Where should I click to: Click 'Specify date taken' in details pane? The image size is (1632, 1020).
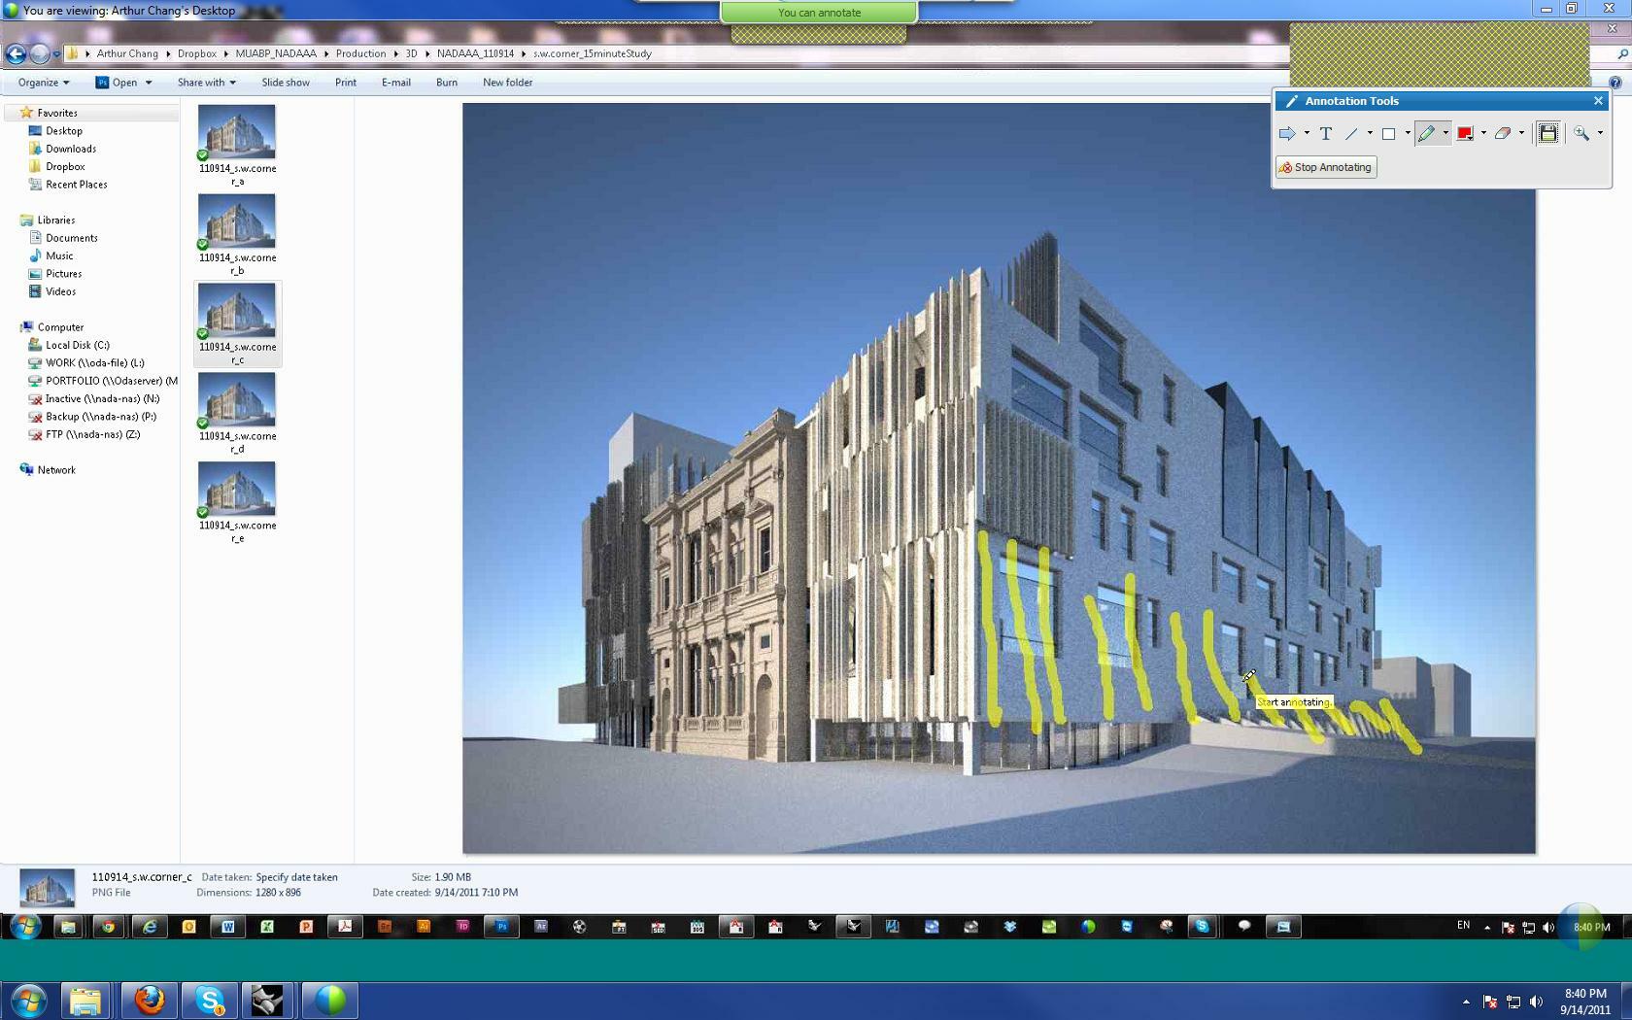click(296, 877)
